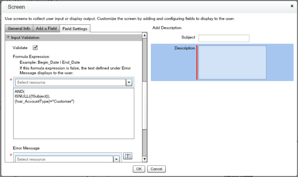Screen dimensions: 298x177
Task: Select the Field Settings tab
Action: pos(75,29)
